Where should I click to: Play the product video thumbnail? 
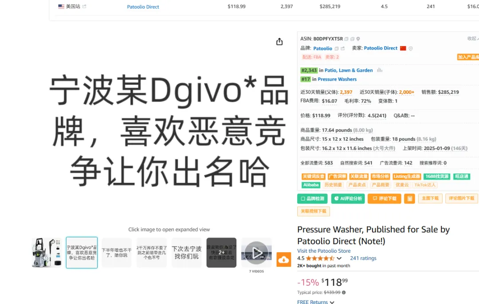coord(256,253)
